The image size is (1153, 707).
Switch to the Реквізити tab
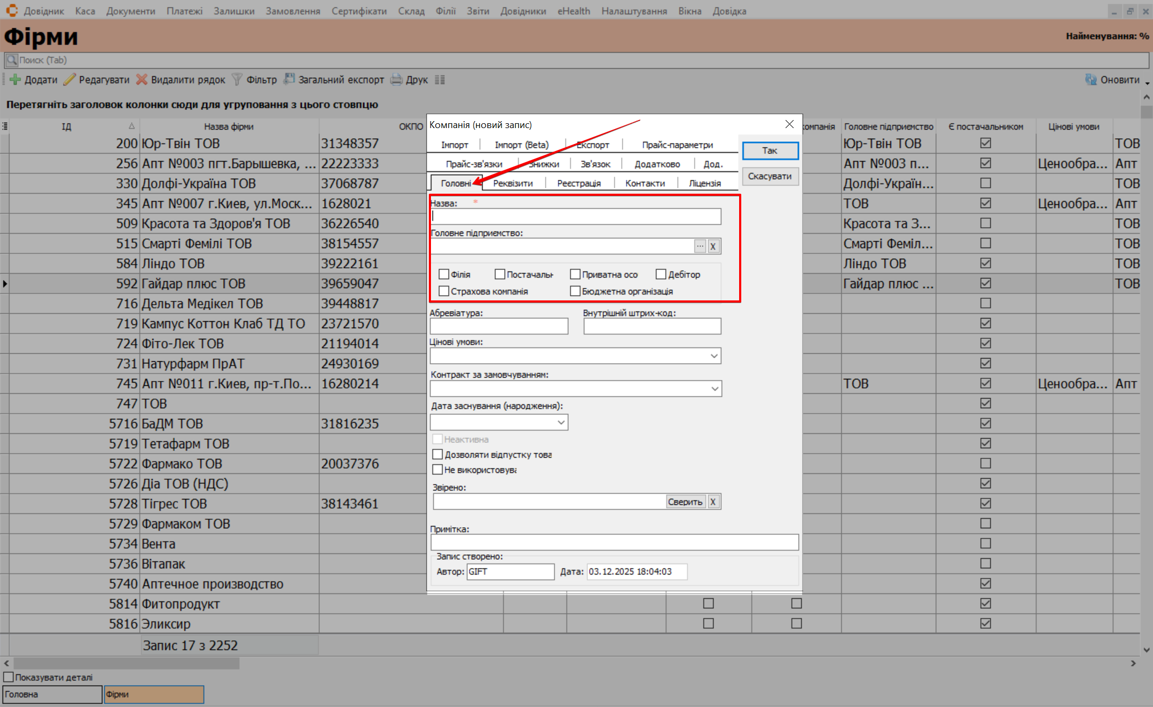(x=513, y=183)
